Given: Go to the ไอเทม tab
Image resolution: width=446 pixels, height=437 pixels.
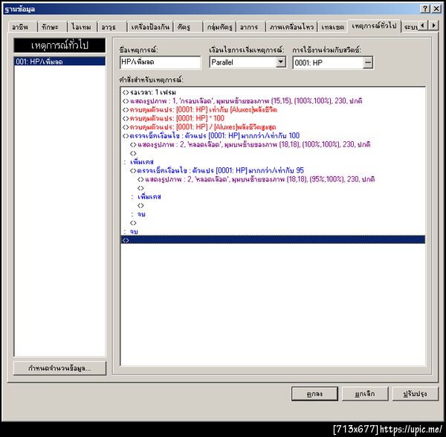Looking at the screenshot, I should [83, 27].
